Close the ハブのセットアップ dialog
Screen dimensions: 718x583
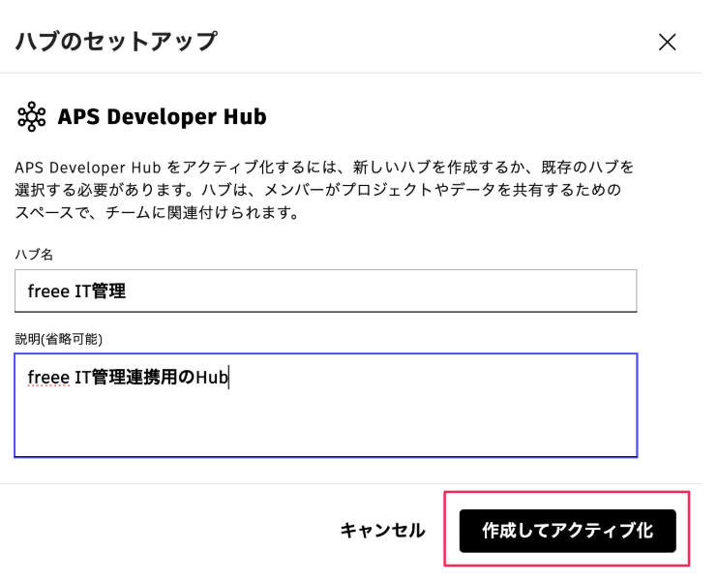tap(667, 43)
